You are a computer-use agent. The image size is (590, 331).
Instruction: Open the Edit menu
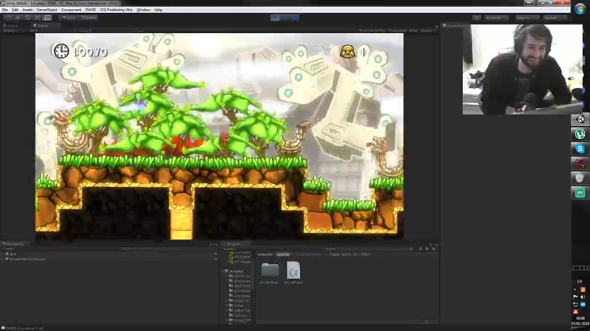coord(15,10)
